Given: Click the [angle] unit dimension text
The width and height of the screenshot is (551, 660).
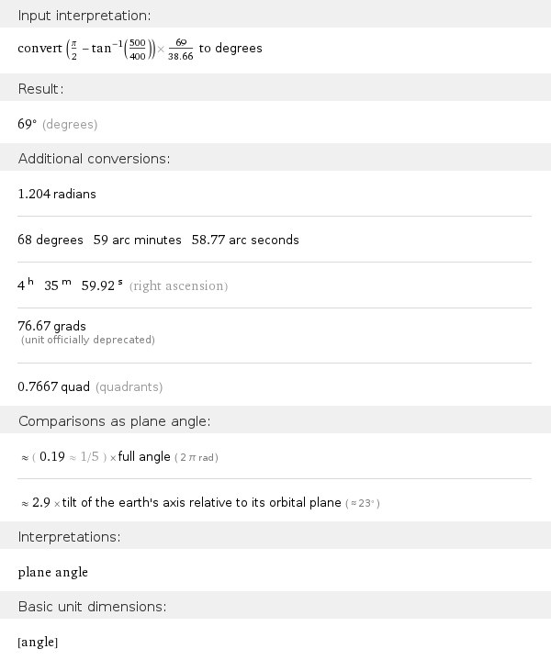Looking at the screenshot, I should click(38, 642).
